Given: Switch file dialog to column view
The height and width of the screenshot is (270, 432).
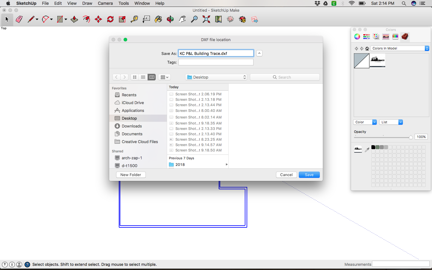Looking at the screenshot, I should (152, 77).
